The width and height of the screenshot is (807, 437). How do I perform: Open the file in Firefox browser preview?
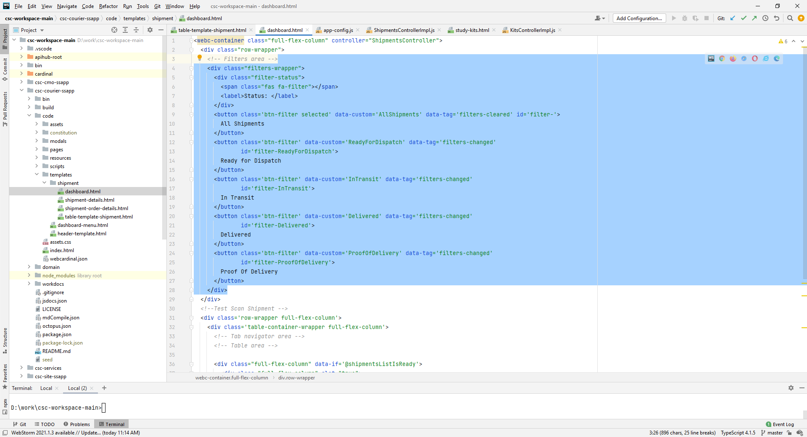733,58
